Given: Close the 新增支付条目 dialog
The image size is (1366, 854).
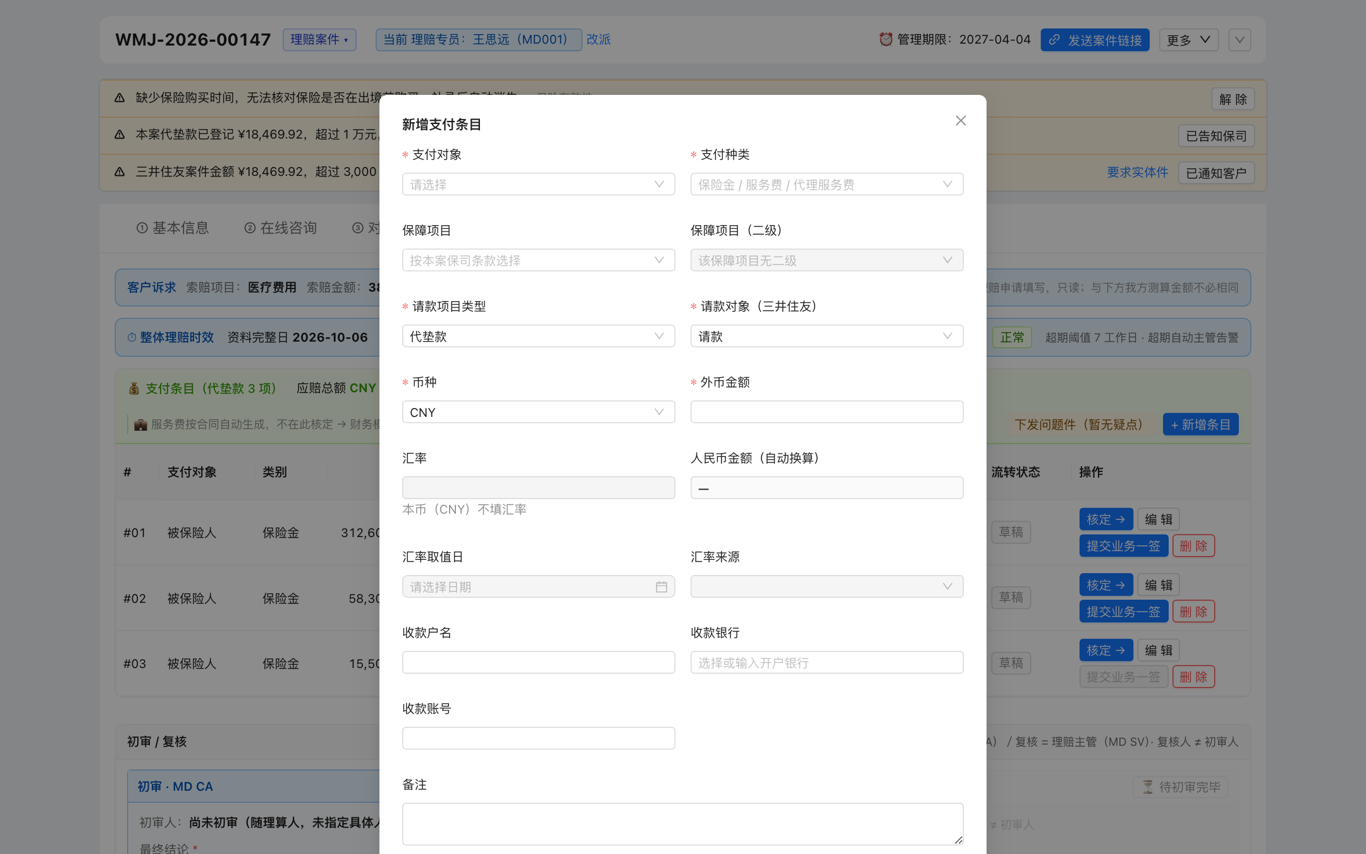Looking at the screenshot, I should click(961, 120).
